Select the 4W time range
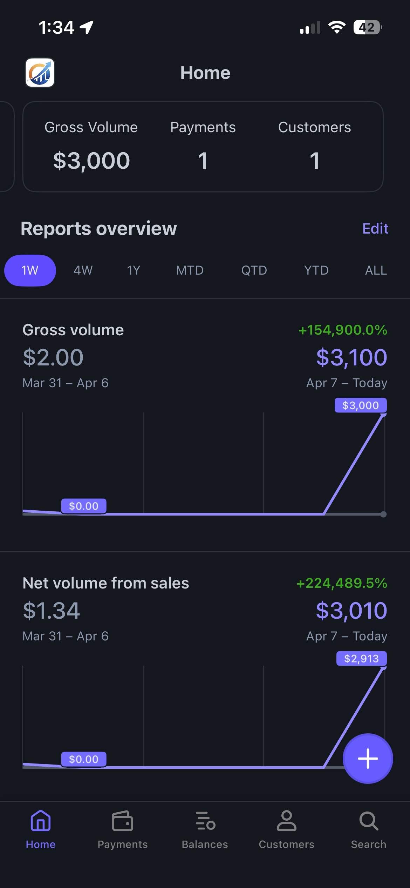This screenshot has width=410, height=888. [83, 270]
